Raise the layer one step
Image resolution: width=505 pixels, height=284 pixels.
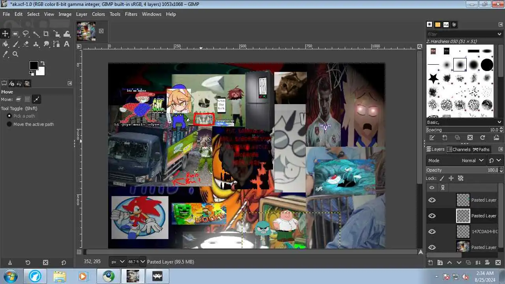449,263
